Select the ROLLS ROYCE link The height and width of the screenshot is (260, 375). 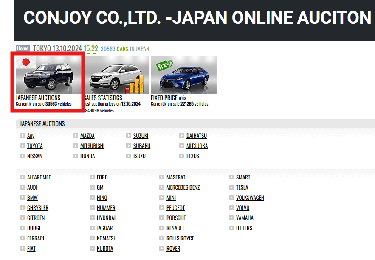(x=180, y=238)
